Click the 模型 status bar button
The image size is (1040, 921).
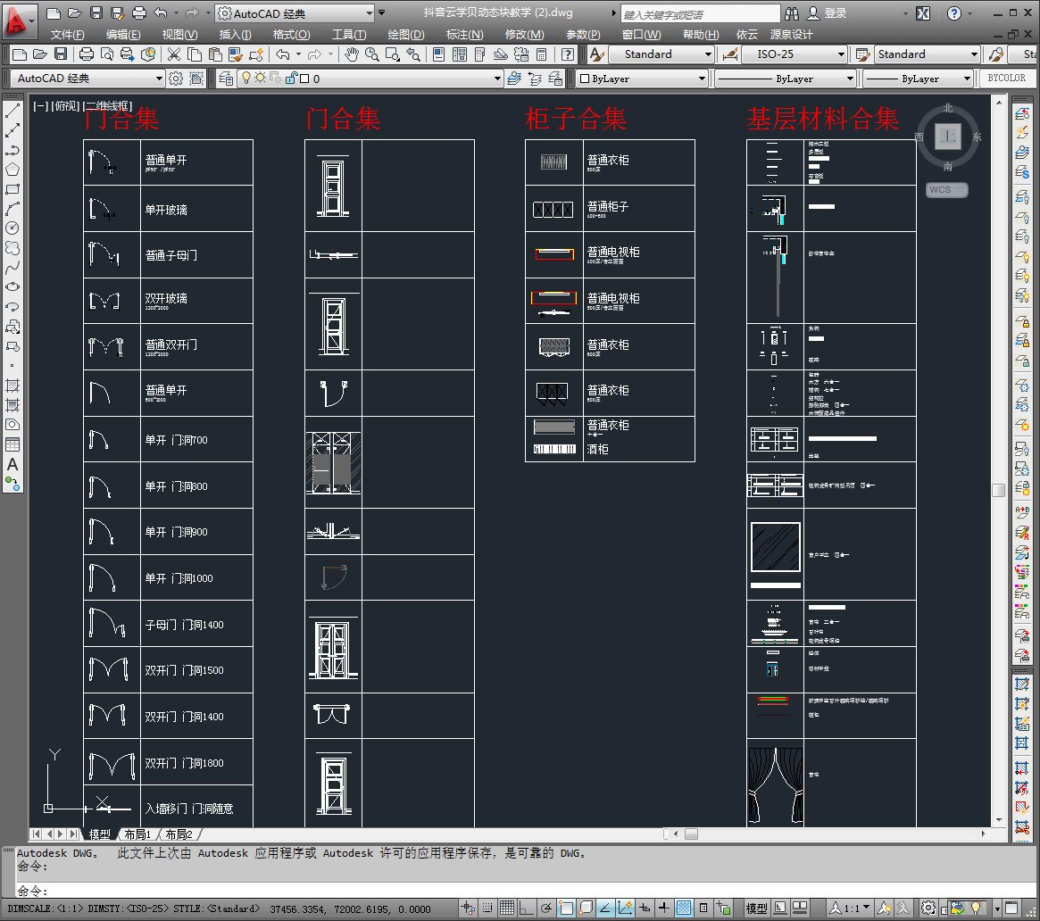[x=756, y=908]
